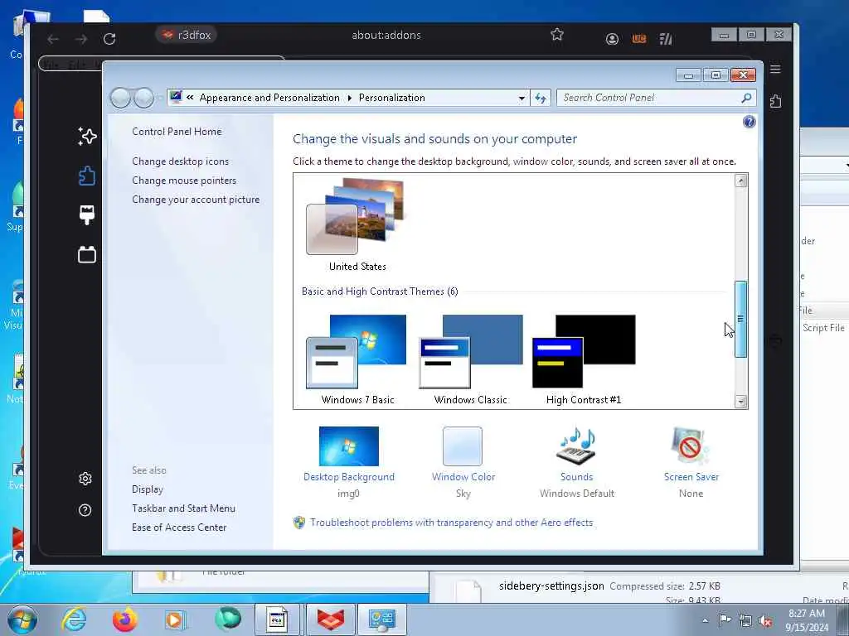Open Desktop Background settings
This screenshot has width=849, height=636.
point(349,461)
